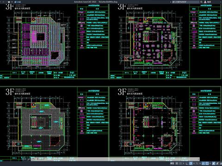The width and height of the screenshot is (222, 166).
Task: Enable polar tracking icon in status bar
Action: point(191,163)
